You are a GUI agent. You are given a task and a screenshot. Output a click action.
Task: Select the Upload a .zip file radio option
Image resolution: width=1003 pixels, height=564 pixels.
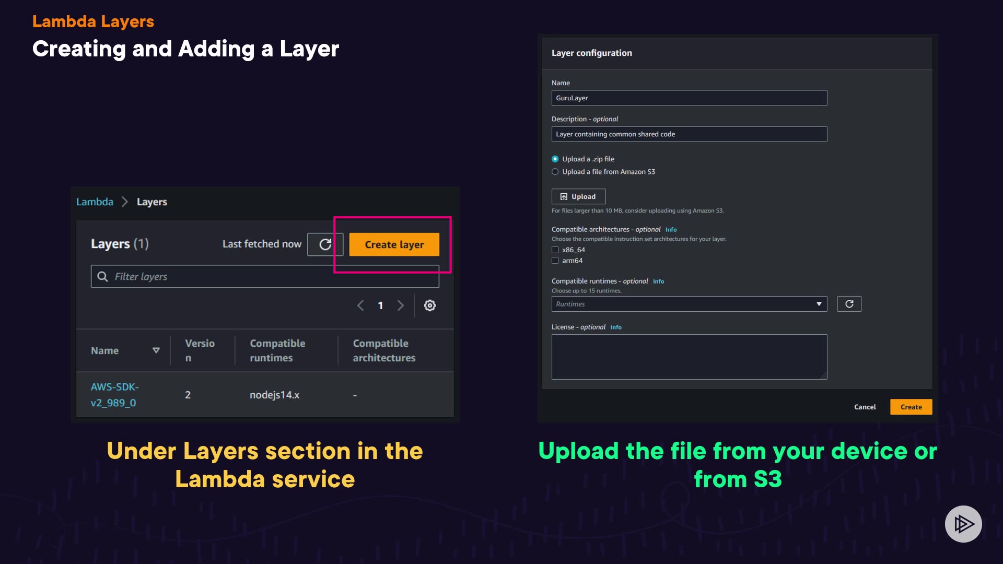point(555,159)
